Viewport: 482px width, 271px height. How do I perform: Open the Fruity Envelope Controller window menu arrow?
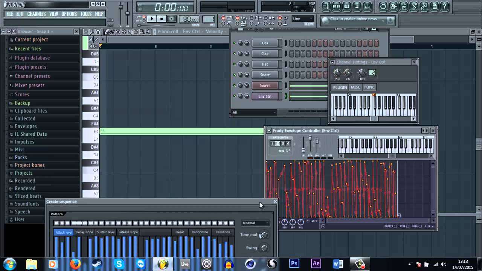pyautogui.click(x=269, y=131)
